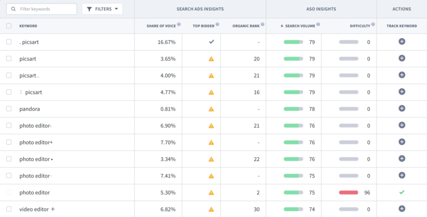Check the 'photo editor+' row checkbox
This screenshot has height=217, width=427.
(x=9, y=142)
